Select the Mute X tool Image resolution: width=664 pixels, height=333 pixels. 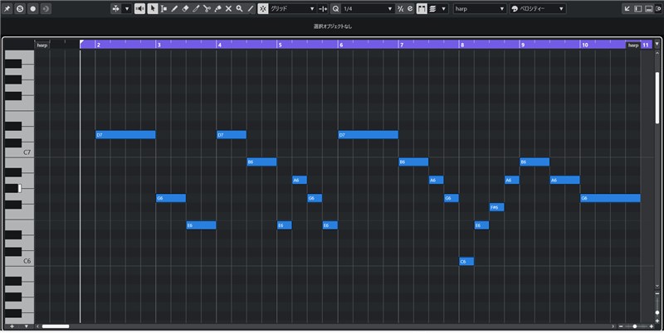coord(228,8)
